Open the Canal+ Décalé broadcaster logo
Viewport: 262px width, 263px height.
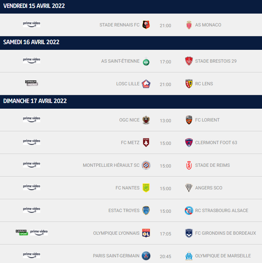pyautogui.click(x=32, y=83)
